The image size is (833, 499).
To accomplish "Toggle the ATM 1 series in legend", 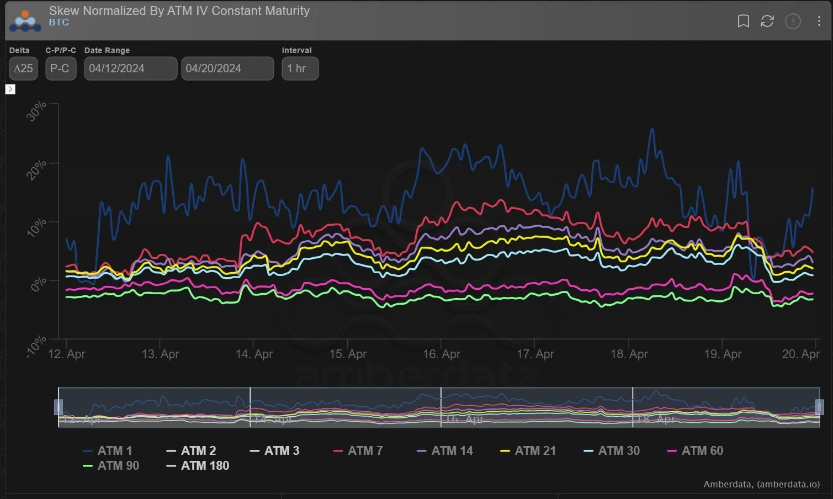I will point(108,450).
